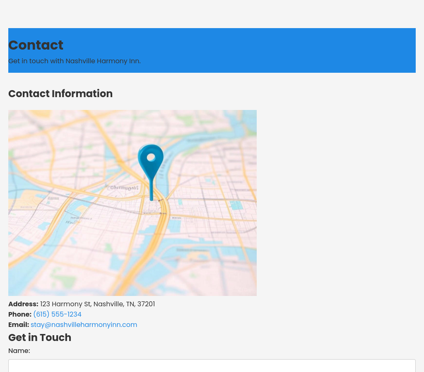Click the 37201 zip code in the address
The image size is (424, 372).
[146, 304]
